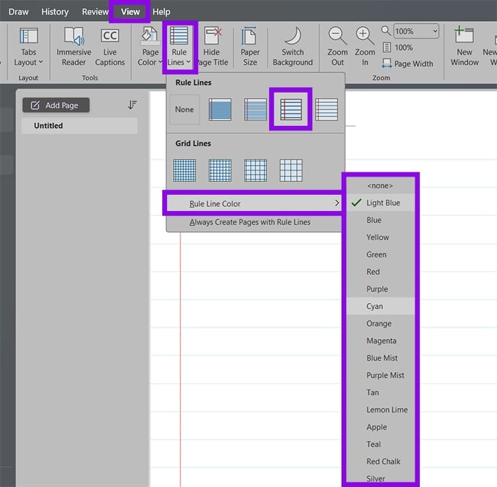Image resolution: width=497 pixels, height=487 pixels.
Task: Choose Magenta from color list
Action: click(380, 341)
